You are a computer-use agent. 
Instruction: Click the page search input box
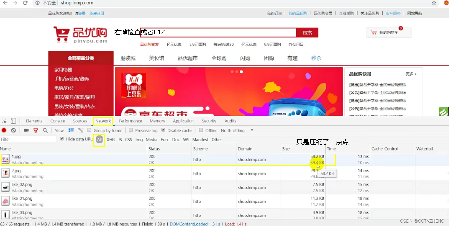pyautogui.click(x=218, y=32)
